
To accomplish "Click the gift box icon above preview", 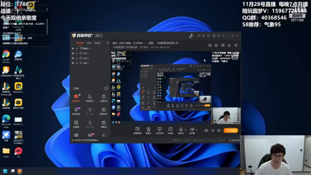I will point(210,45).
